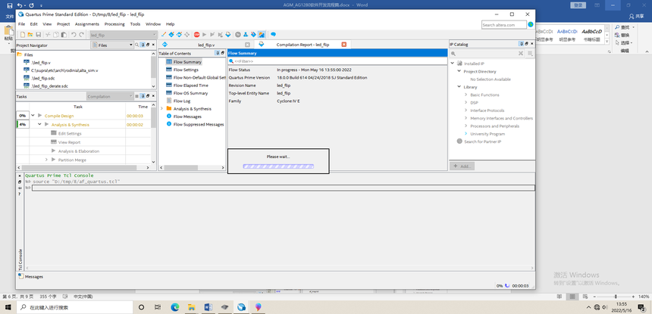Click the Search for Partner IP globe icon

pyautogui.click(x=459, y=141)
